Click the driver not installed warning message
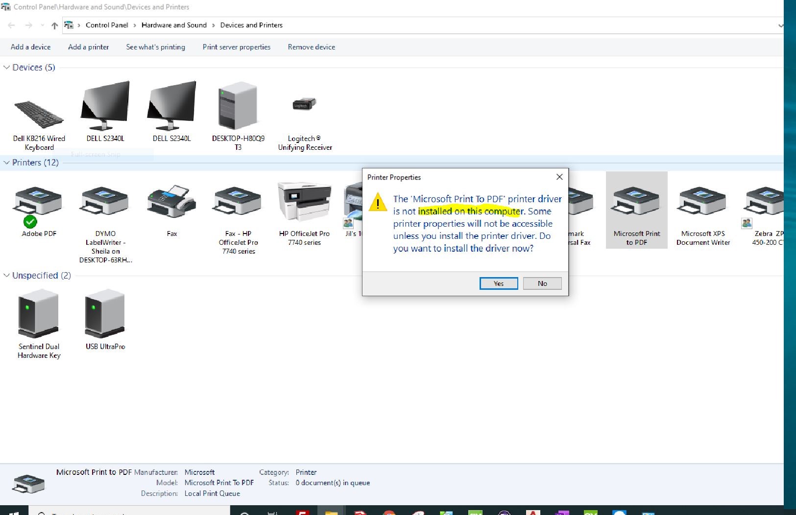 tap(478, 223)
